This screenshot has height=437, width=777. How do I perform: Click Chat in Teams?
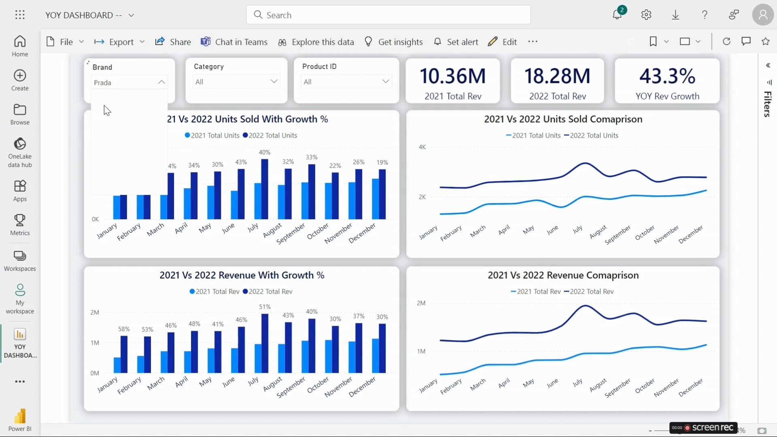(234, 42)
